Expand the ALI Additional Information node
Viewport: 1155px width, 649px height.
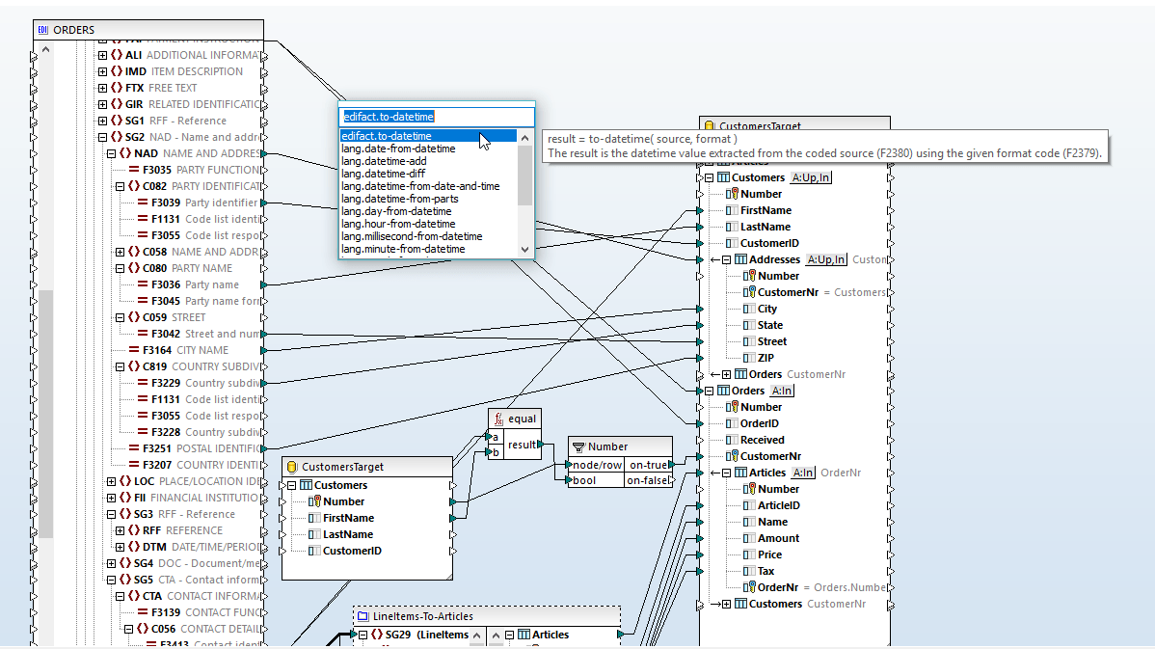point(102,55)
